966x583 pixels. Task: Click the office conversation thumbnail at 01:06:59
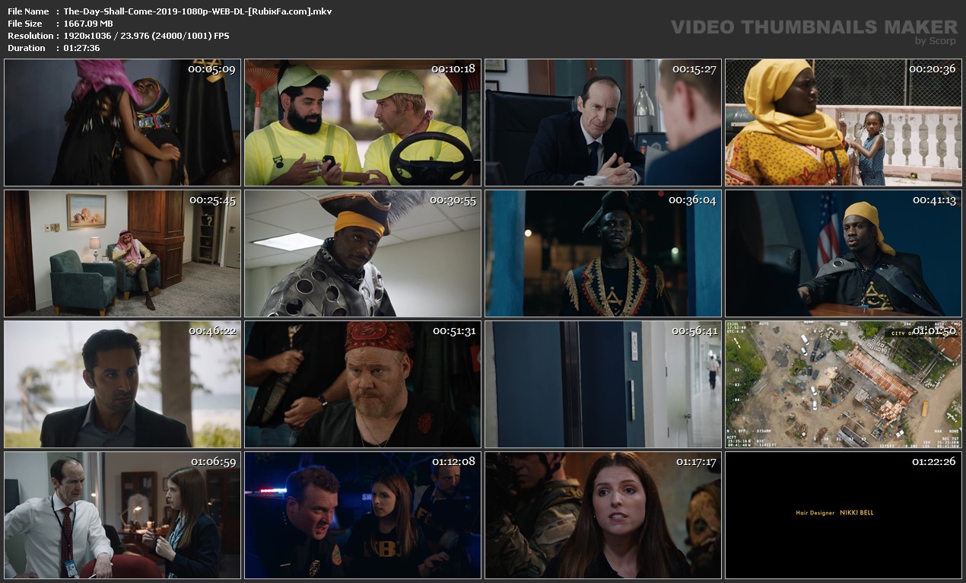click(x=122, y=515)
